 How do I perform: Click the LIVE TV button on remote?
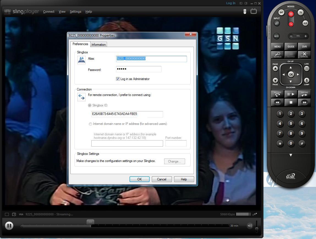click(307, 68)
